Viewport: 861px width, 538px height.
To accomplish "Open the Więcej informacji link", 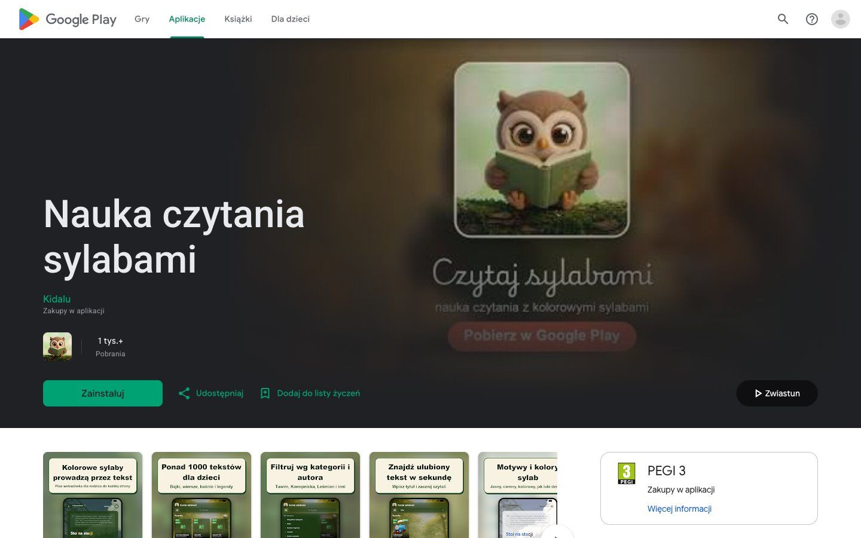I will coord(679,509).
